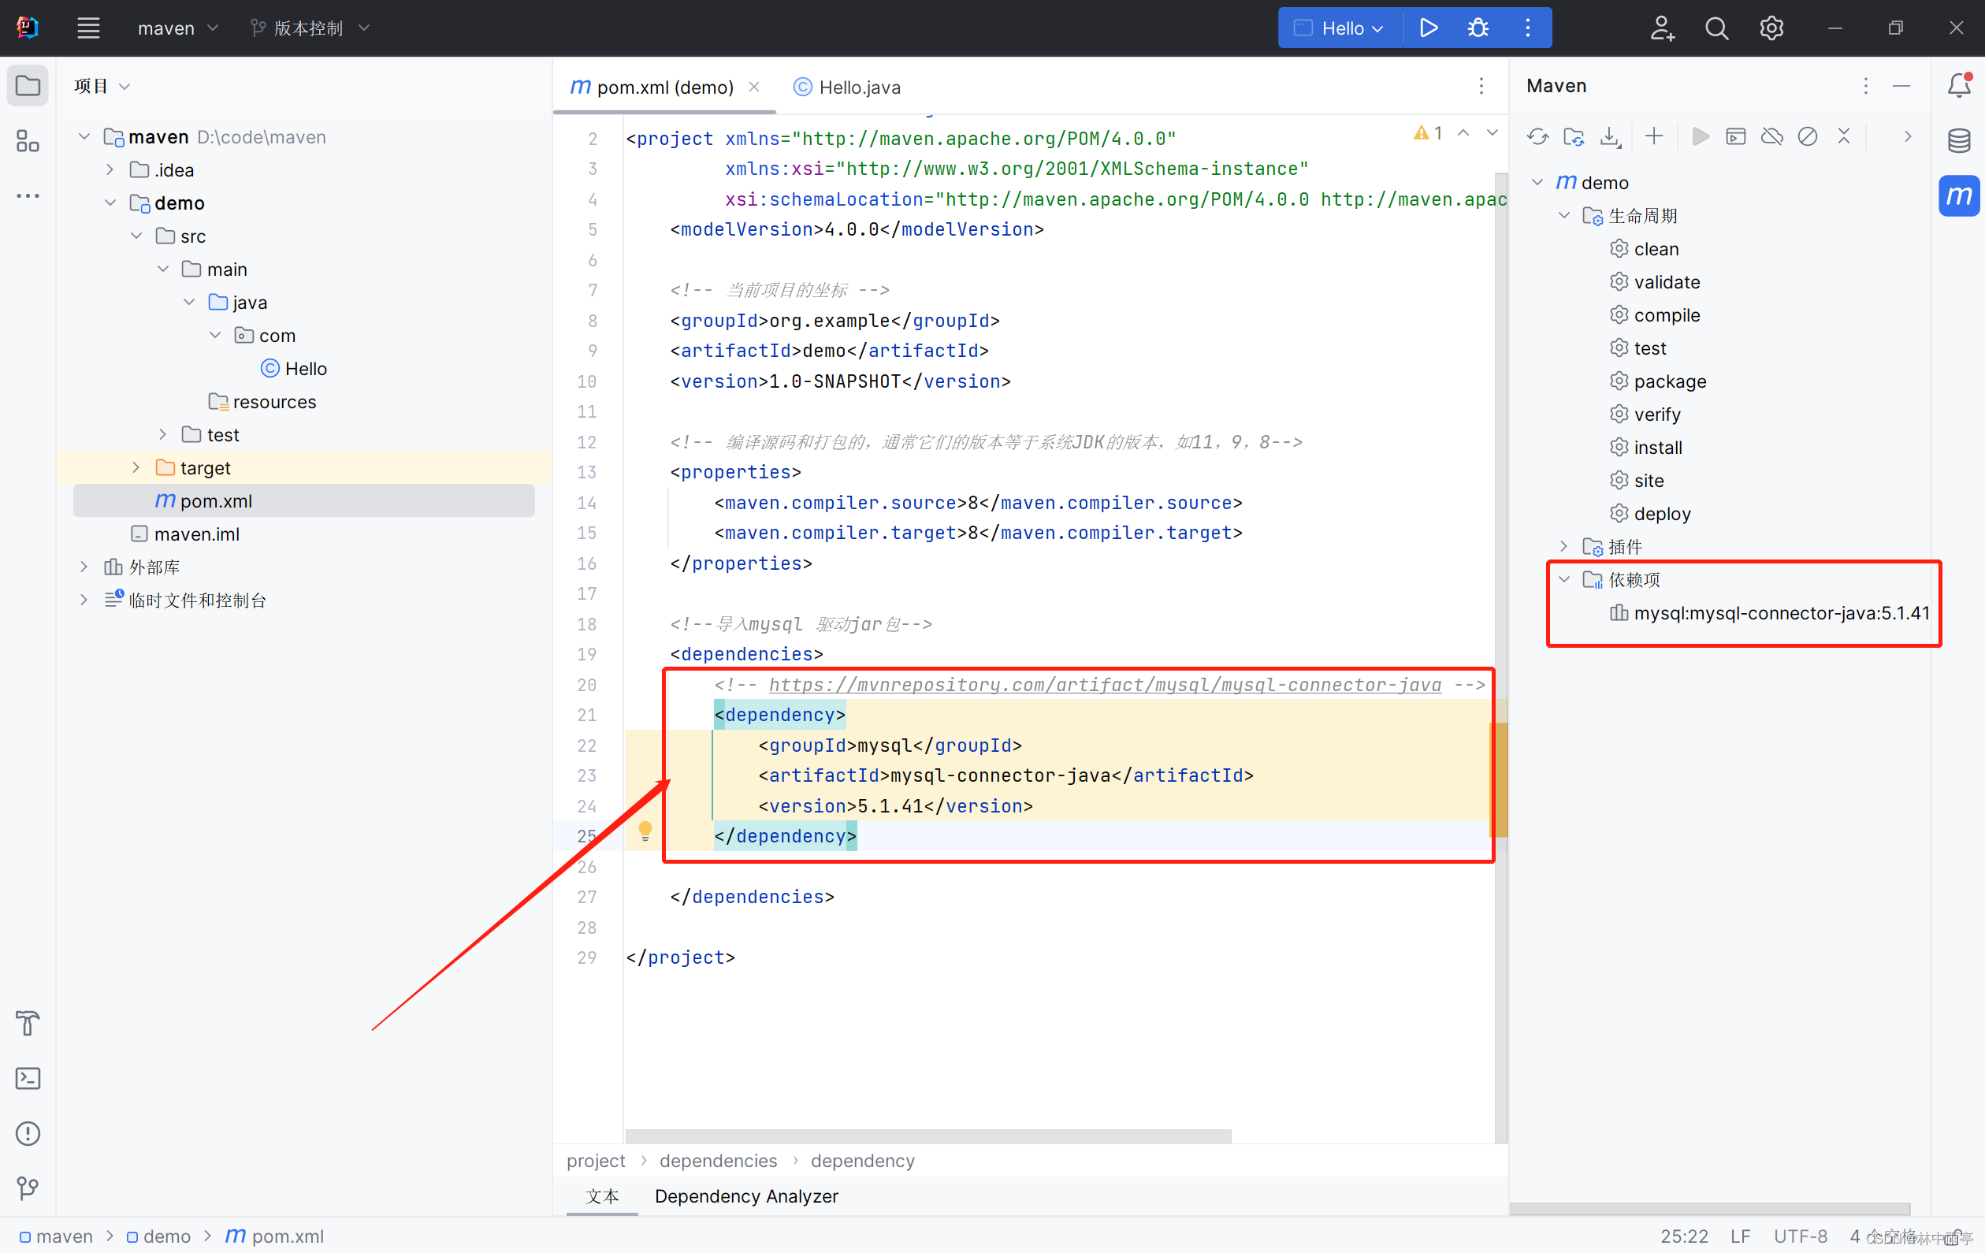Open the Structure tool window icon
Image resolution: width=1985 pixels, height=1253 pixels.
click(x=28, y=141)
